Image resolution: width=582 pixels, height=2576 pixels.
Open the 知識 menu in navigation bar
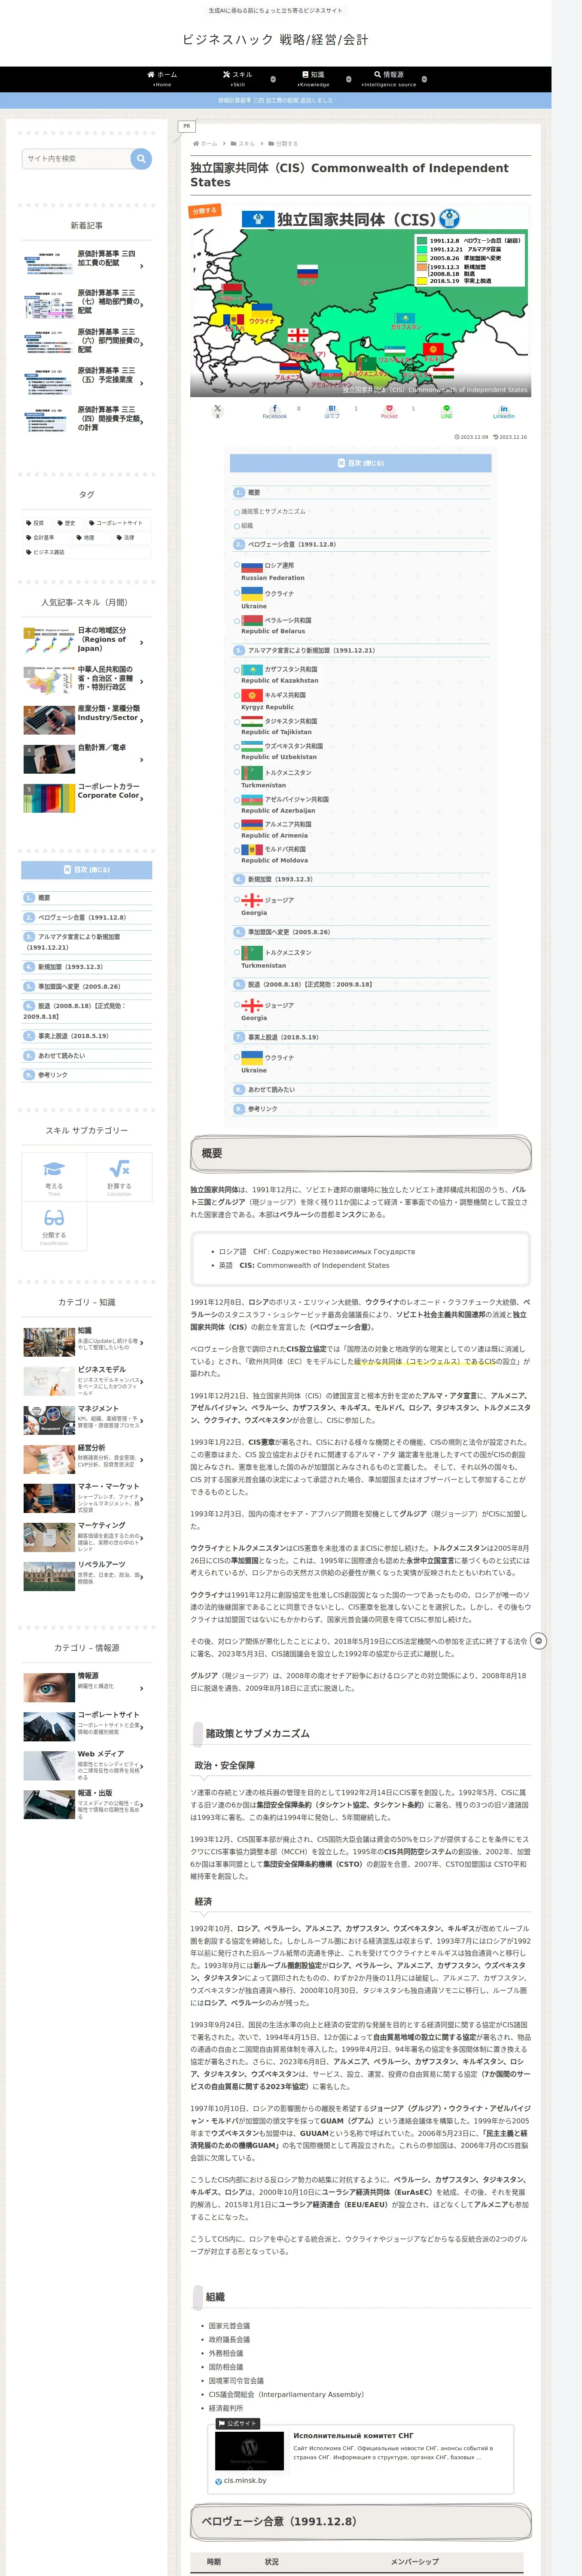313,79
